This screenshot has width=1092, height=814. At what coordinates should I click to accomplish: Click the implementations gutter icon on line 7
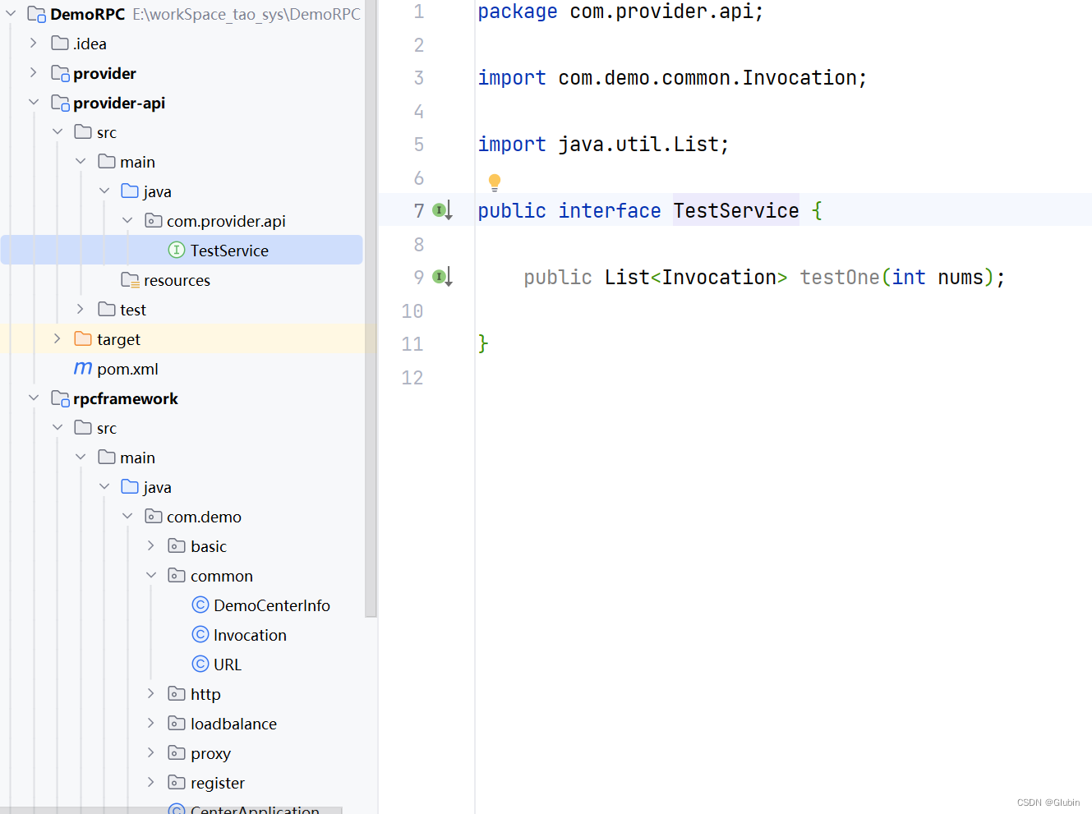click(x=442, y=210)
